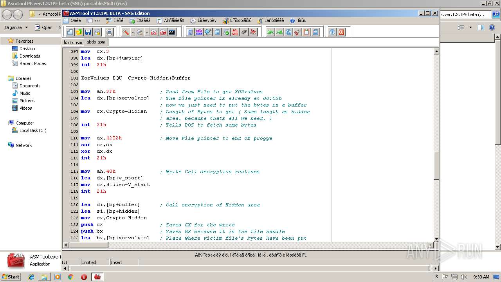This screenshot has width=501, height=282.
Task: Click the eraser icon in toolbar
Action: coord(244,32)
